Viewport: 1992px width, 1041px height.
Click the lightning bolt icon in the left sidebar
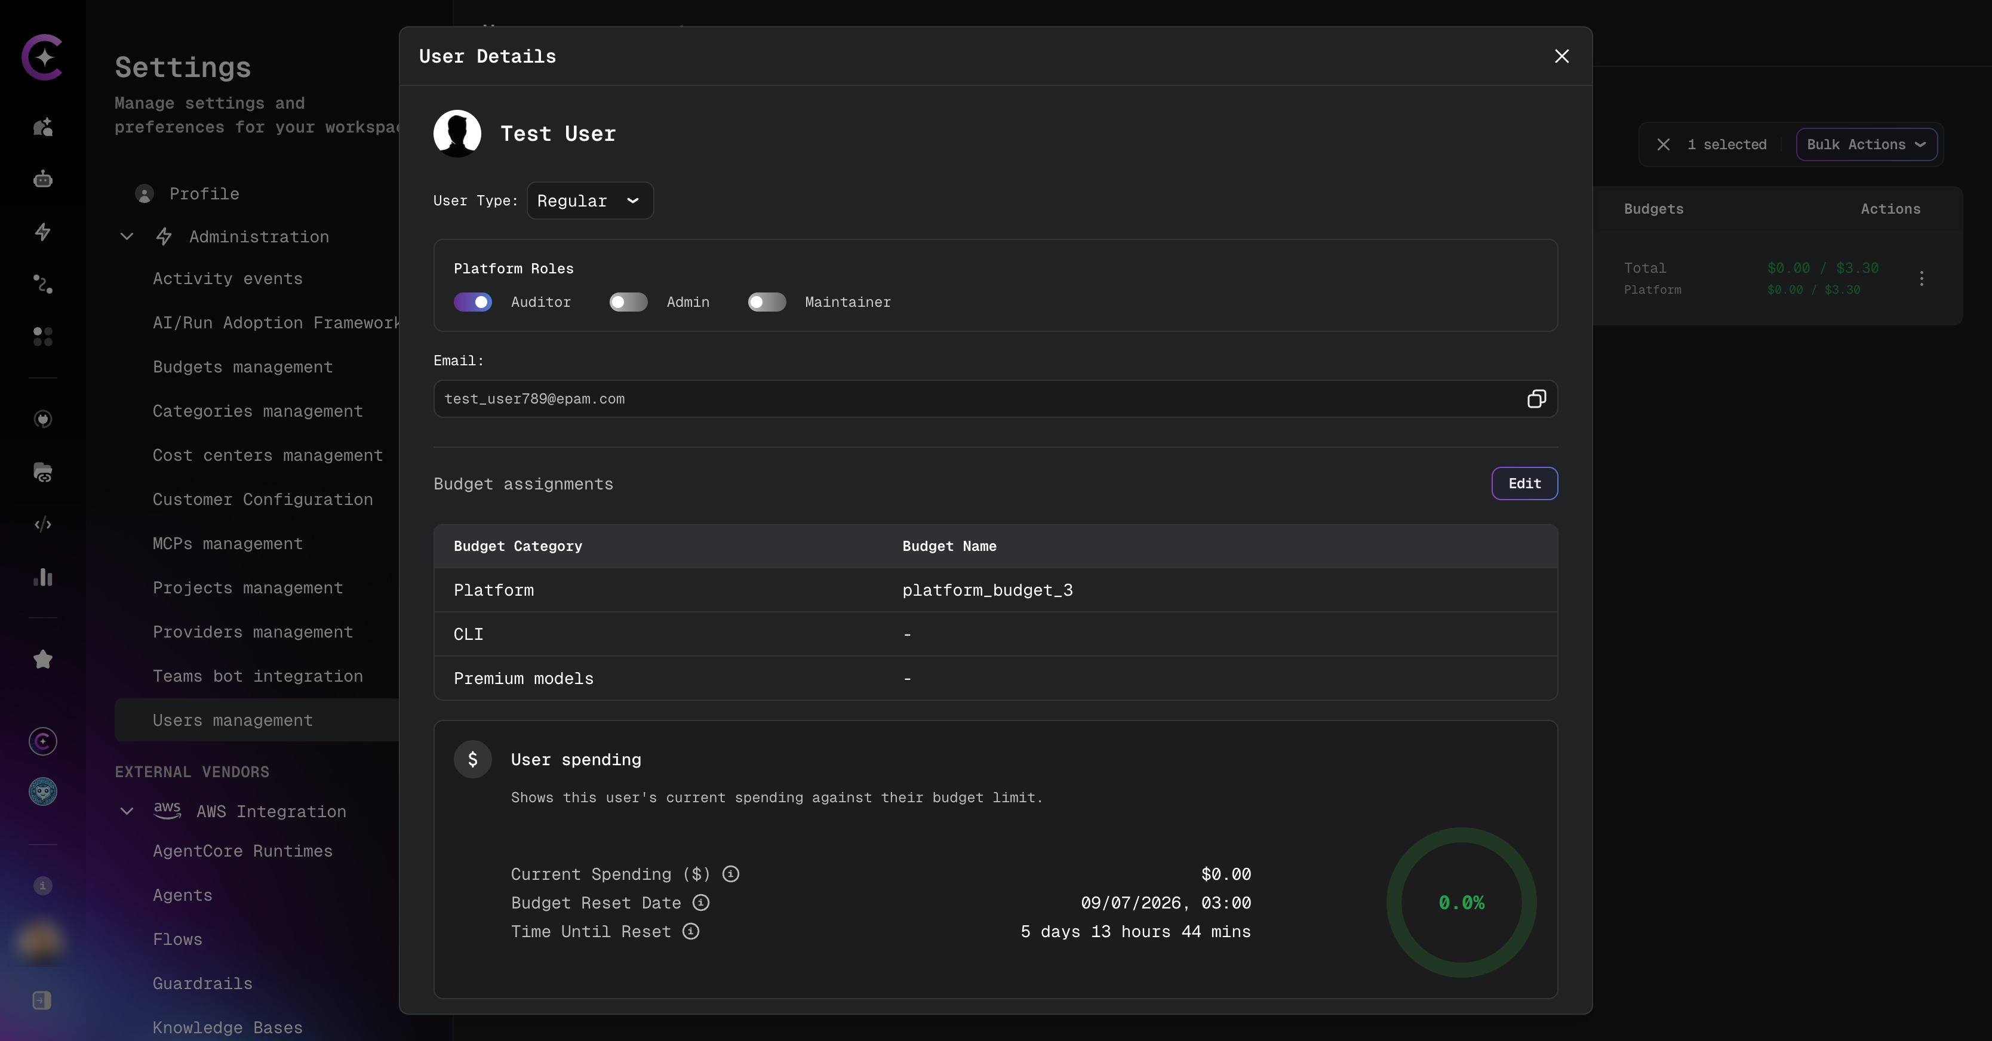pos(44,232)
